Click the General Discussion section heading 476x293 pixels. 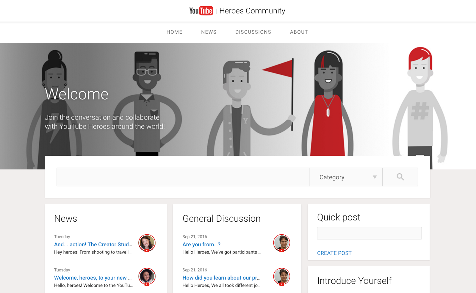point(221,219)
